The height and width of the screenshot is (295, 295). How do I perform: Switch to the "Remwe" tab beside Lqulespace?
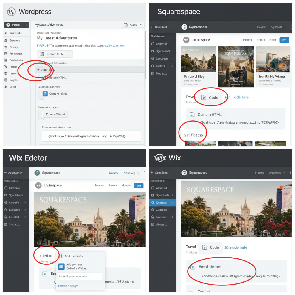pos(113,185)
